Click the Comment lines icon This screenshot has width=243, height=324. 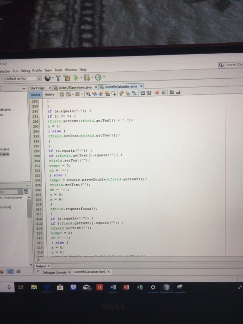[172, 92]
